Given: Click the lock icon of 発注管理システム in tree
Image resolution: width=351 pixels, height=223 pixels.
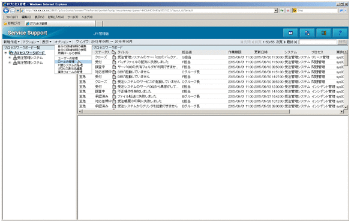Looking at the screenshot, I should tap(15, 63).
